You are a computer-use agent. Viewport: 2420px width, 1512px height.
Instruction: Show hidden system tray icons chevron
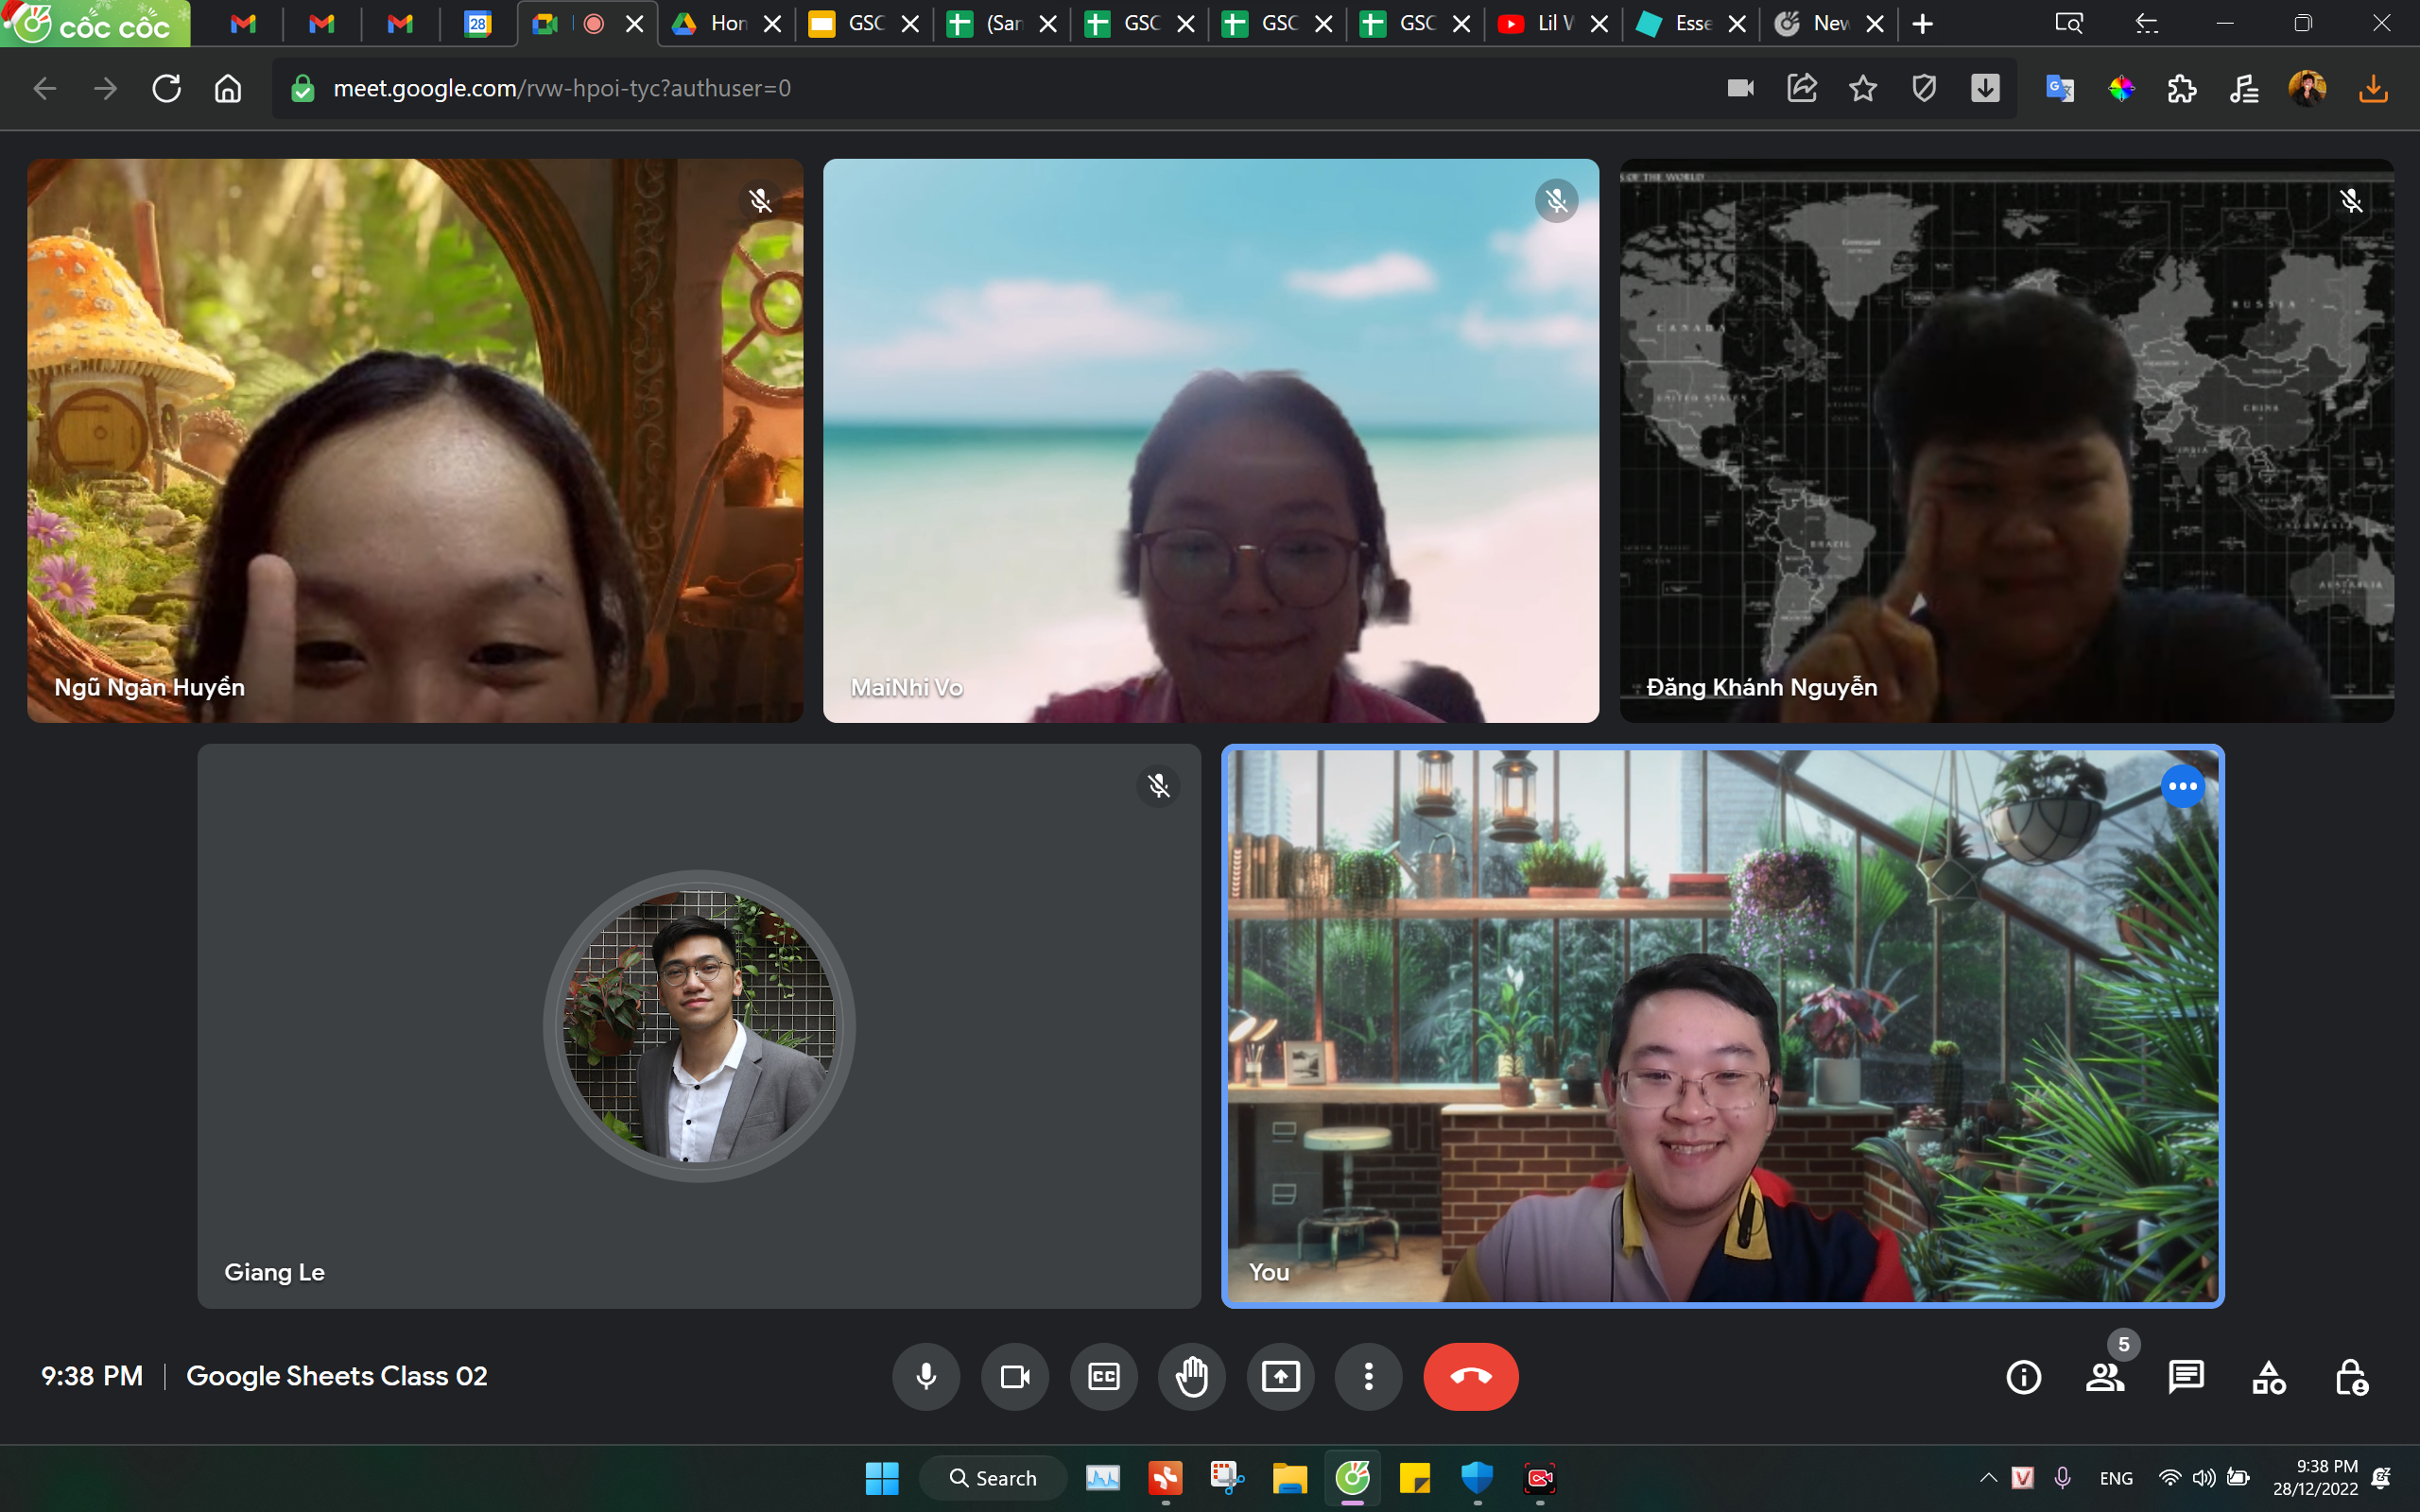click(1988, 1478)
